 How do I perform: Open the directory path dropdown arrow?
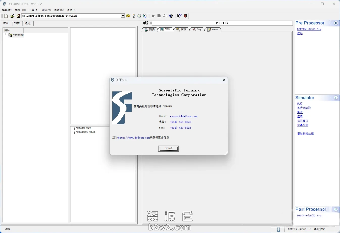click(x=123, y=16)
